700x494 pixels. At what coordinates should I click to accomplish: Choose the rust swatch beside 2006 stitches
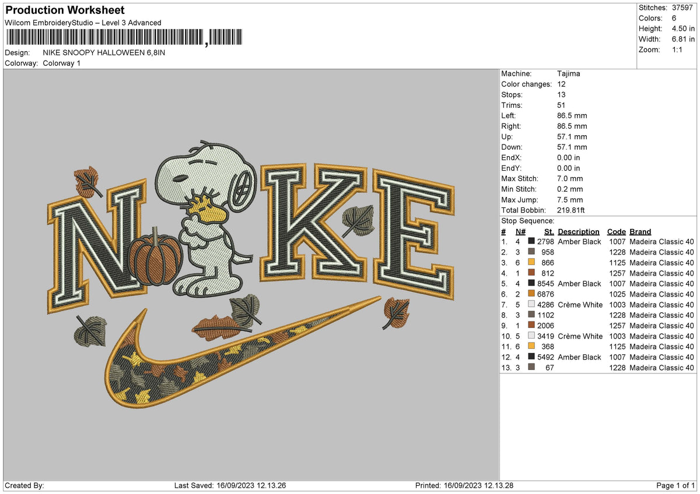pos(531,325)
